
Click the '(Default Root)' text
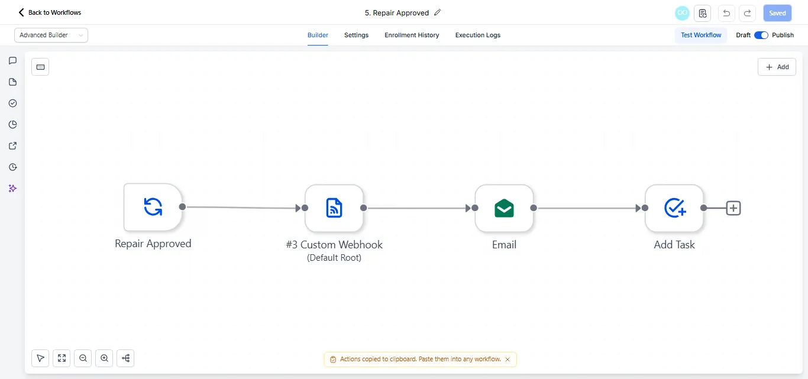(334, 258)
